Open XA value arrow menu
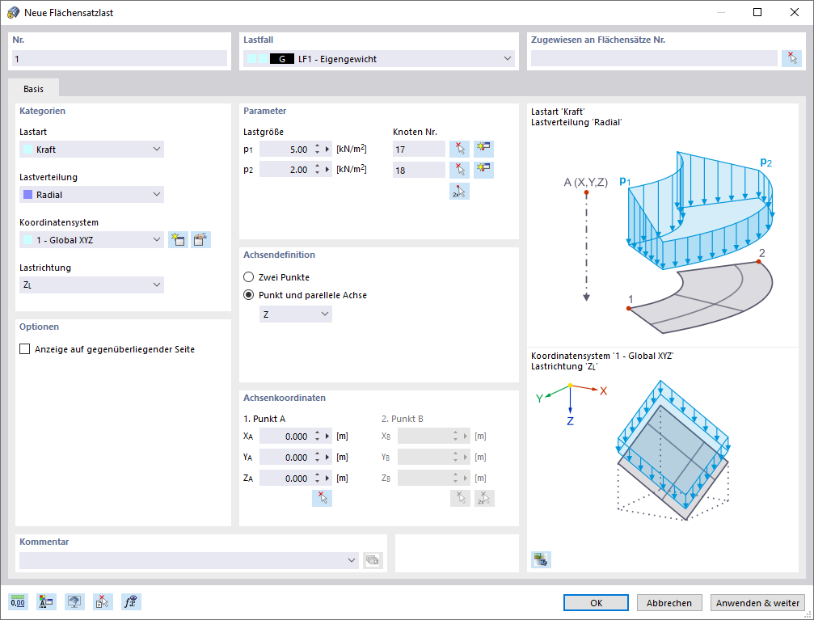 [x=327, y=437]
